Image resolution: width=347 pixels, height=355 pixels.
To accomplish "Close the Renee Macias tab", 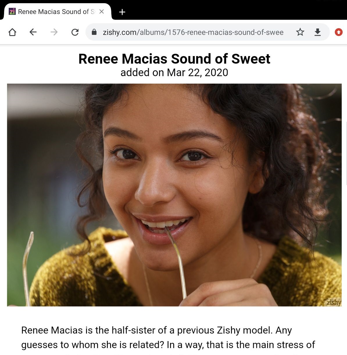I will (x=101, y=12).
